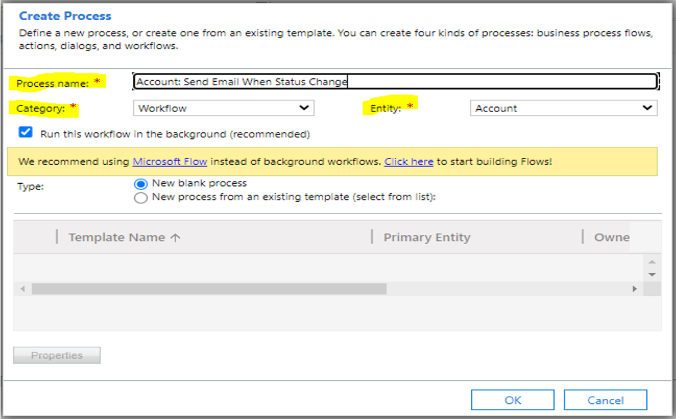Choose New process from an existing template
Screen dimensions: 676x419
click(141, 198)
